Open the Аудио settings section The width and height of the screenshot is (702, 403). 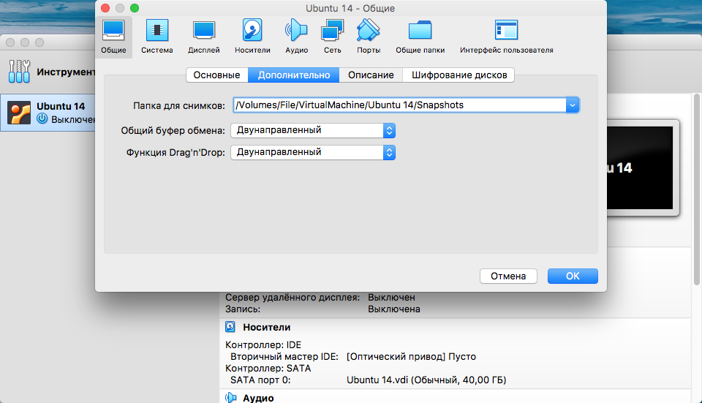pyautogui.click(x=296, y=37)
